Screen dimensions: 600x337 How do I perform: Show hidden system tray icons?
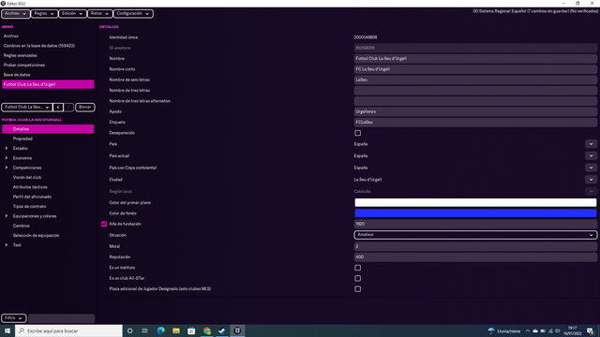(528, 330)
